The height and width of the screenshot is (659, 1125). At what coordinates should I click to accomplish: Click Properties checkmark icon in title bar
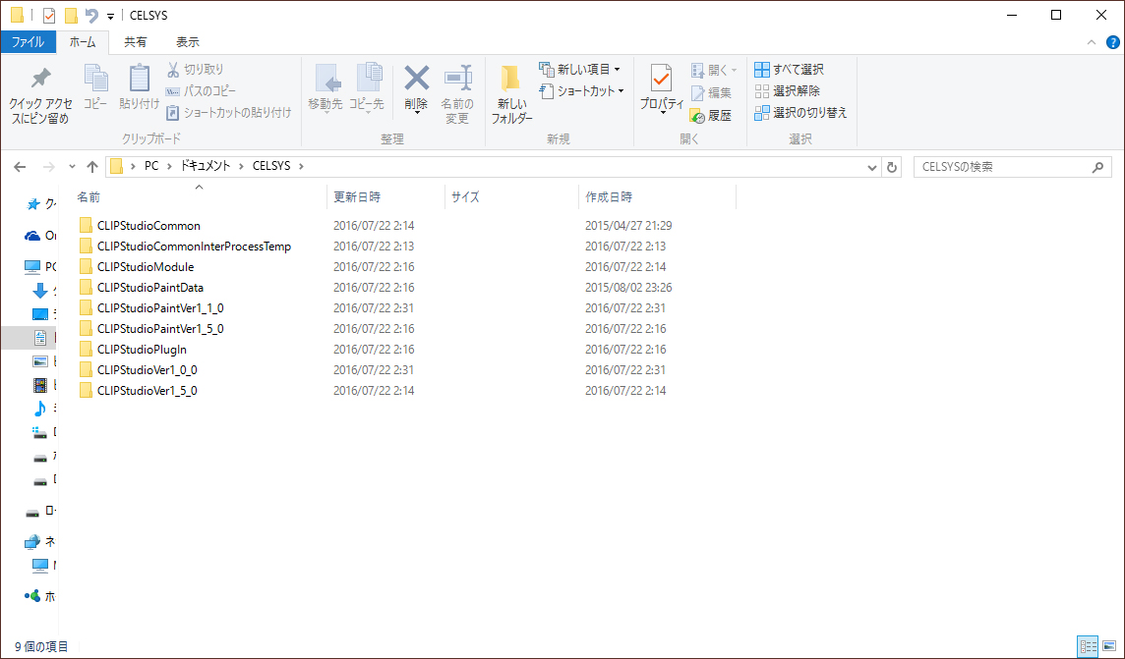[x=49, y=15]
